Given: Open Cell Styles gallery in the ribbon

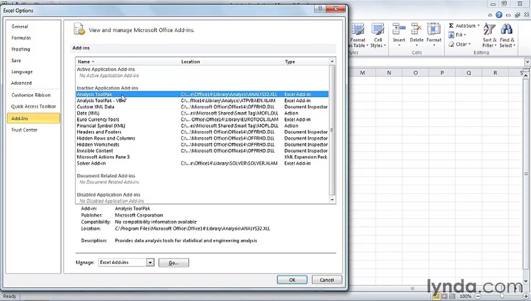Looking at the screenshot, I should [378, 36].
